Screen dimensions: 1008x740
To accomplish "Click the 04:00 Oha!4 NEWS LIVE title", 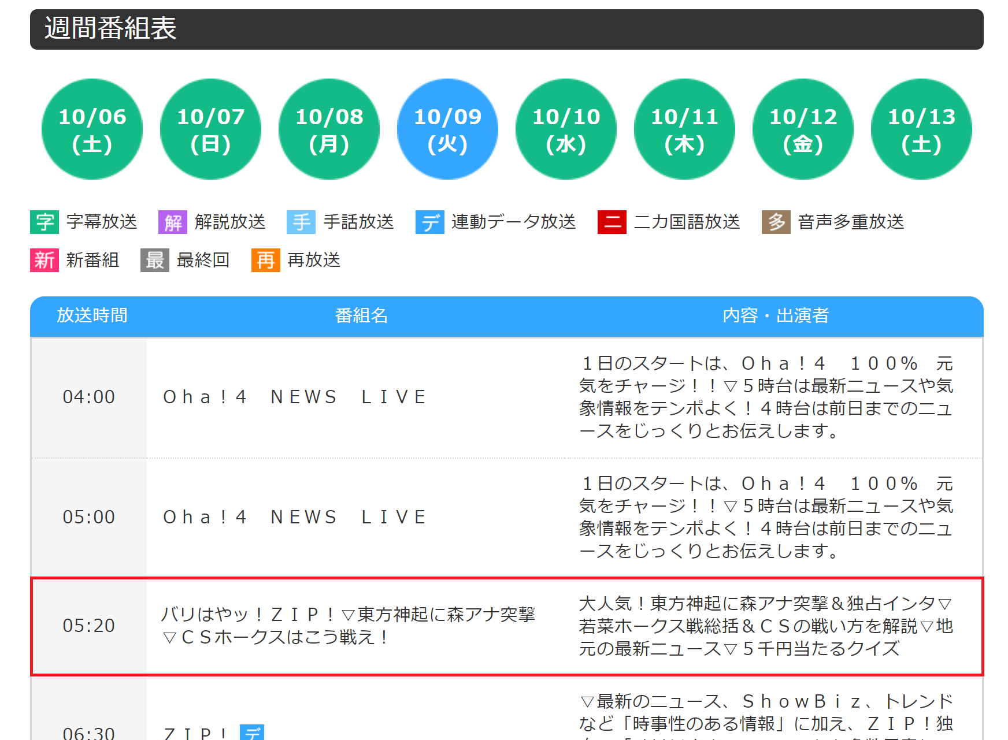I will click(x=295, y=397).
